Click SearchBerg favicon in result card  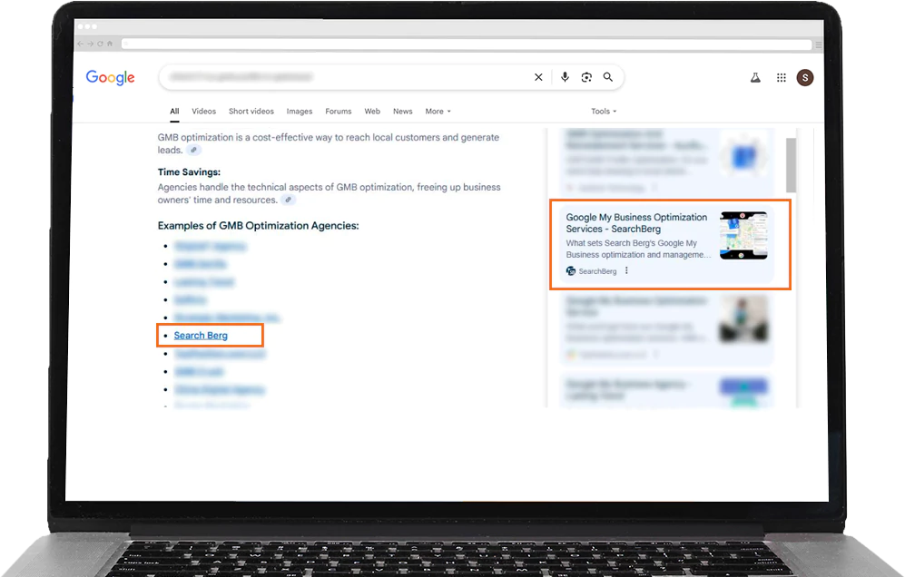coord(571,270)
